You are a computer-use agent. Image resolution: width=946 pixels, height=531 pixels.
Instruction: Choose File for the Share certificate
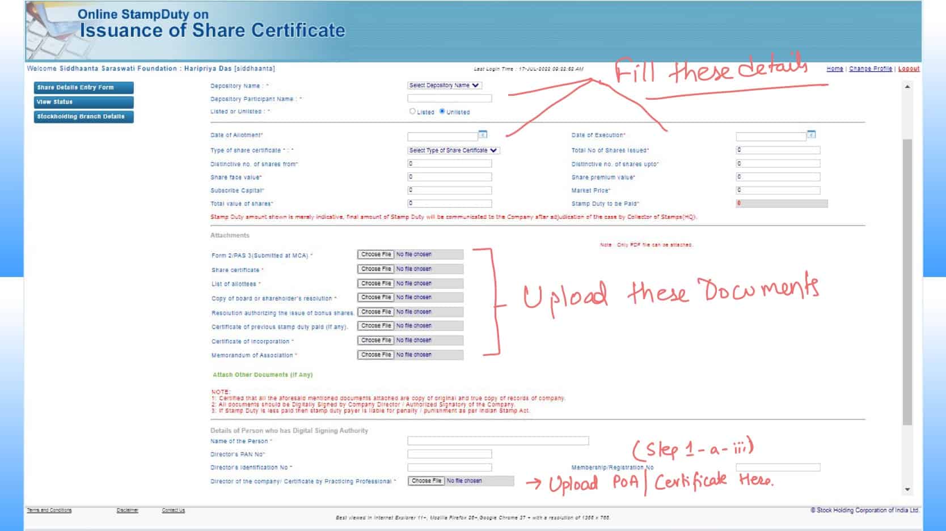pos(376,269)
